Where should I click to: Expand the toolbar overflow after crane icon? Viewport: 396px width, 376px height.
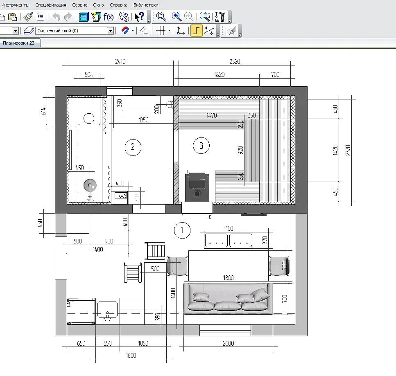point(229,21)
